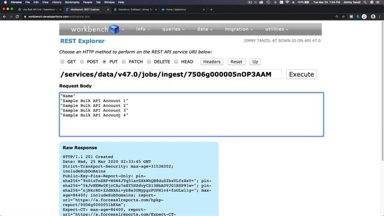Click the browser address bar URL
Image resolution: width=384 pixels, height=216 pixels.
(x=59, y=17)
